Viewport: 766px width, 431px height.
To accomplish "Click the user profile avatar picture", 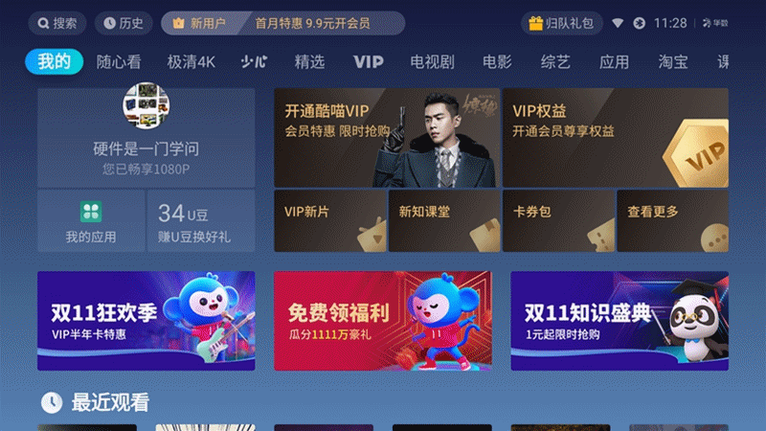I will (146, 105).
